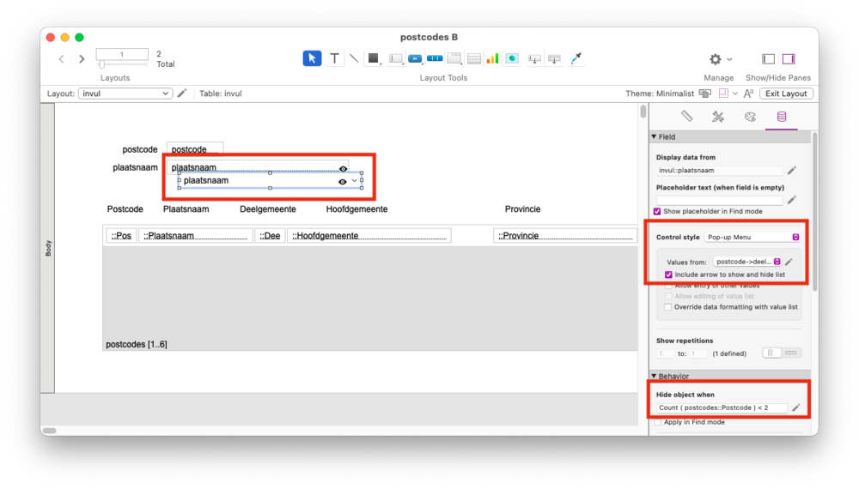Select the Web Viewer tool
Image resolution: width=859 pixels, height=489 pixels.
[512, 58]
